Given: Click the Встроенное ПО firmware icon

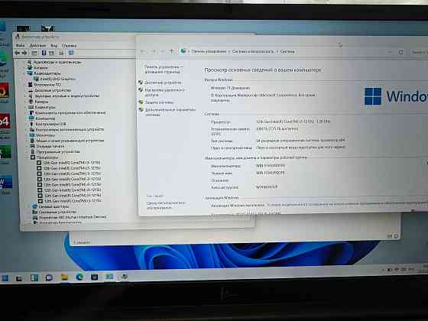Looking at the screenshot, I should (x=31, y=85).
